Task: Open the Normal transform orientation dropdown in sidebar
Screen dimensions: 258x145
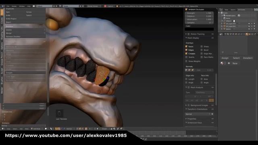Action: coord(198,114)
